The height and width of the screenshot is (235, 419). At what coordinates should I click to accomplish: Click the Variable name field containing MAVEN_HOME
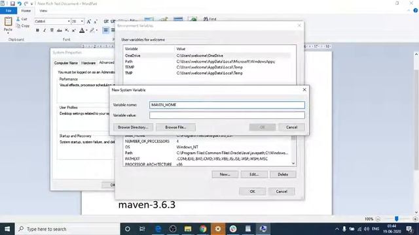pyautogui.click(x=227, y=105)
